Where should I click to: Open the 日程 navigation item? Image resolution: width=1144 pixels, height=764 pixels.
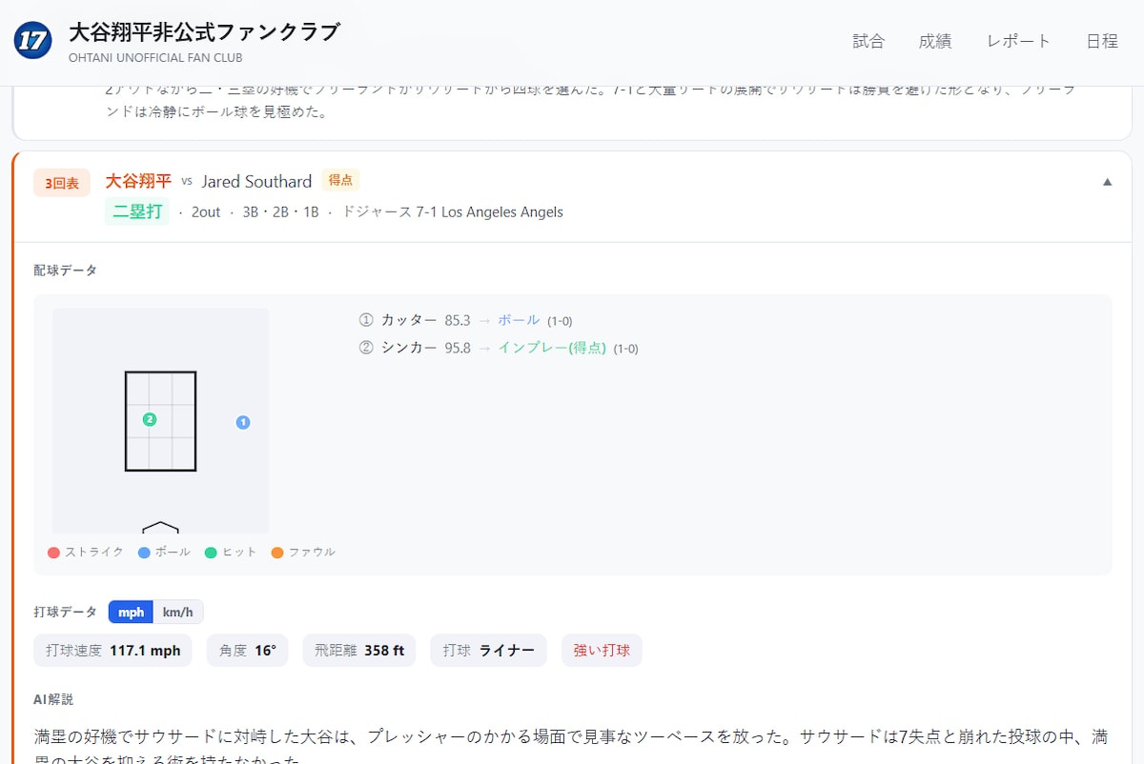tap(1102, 41)
